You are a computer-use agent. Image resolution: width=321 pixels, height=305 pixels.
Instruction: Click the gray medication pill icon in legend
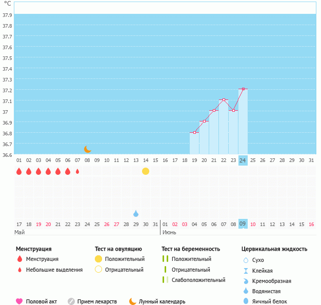point(71,301)
